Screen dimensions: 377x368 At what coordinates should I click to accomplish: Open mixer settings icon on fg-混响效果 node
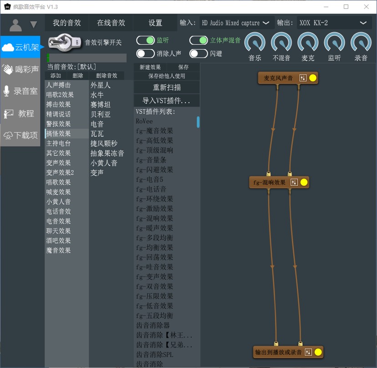294,182
